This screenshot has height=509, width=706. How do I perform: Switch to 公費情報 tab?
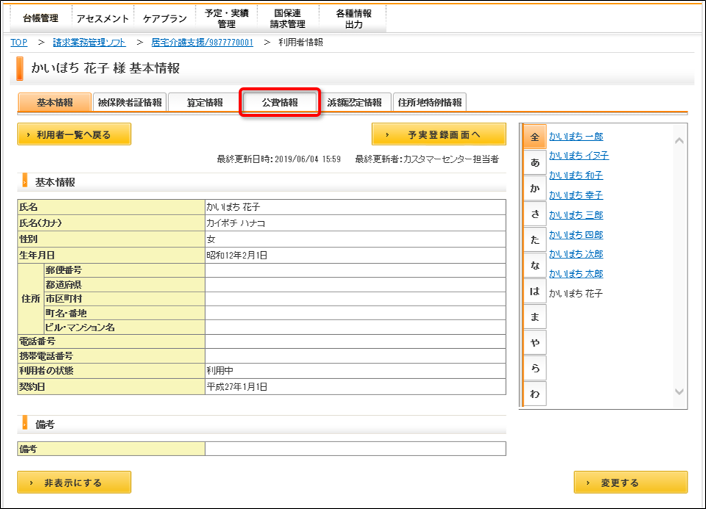coord(280,102)
